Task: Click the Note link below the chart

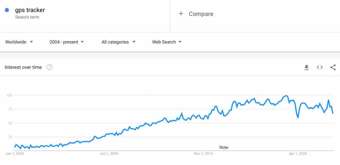Action: coord(224,147)
